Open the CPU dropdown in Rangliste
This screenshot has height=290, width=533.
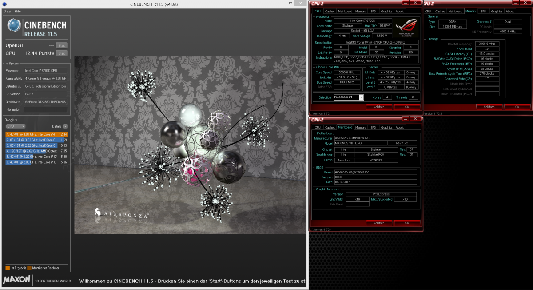click(x=16, y=126)
